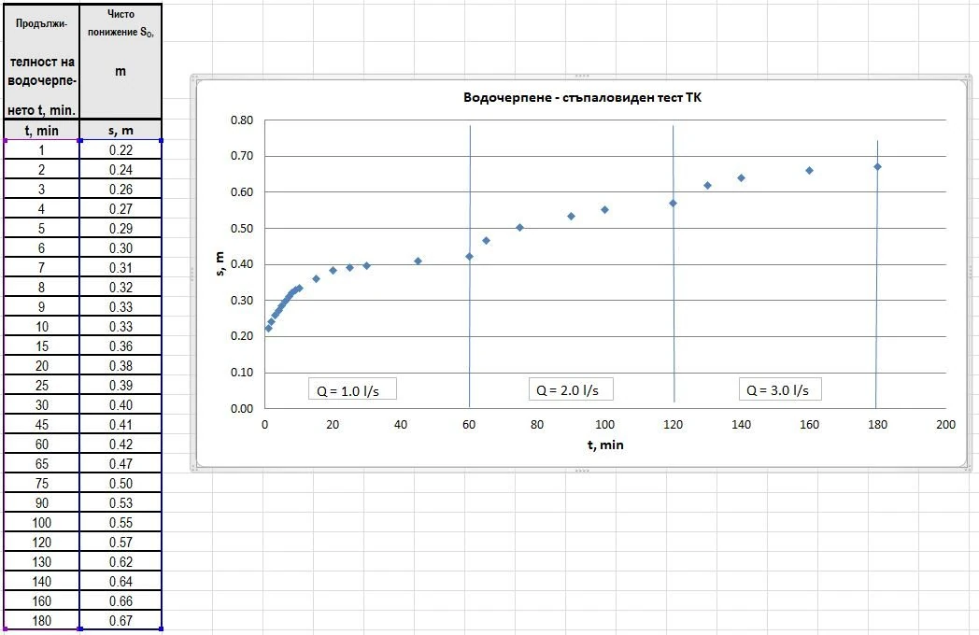Select table cell with drawdown 0.67

[x=121, y=621]
